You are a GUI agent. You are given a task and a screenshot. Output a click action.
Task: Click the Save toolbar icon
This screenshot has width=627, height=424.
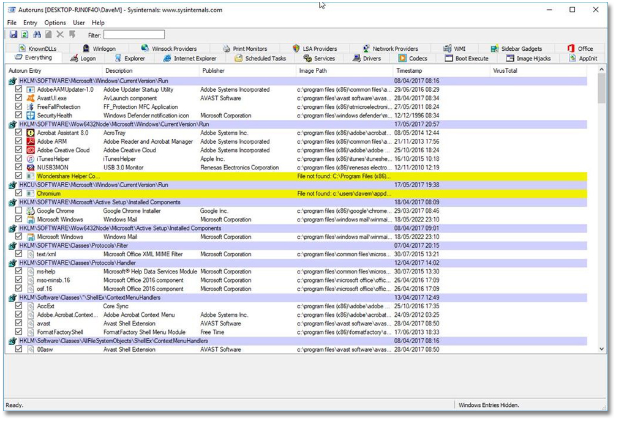12,35
